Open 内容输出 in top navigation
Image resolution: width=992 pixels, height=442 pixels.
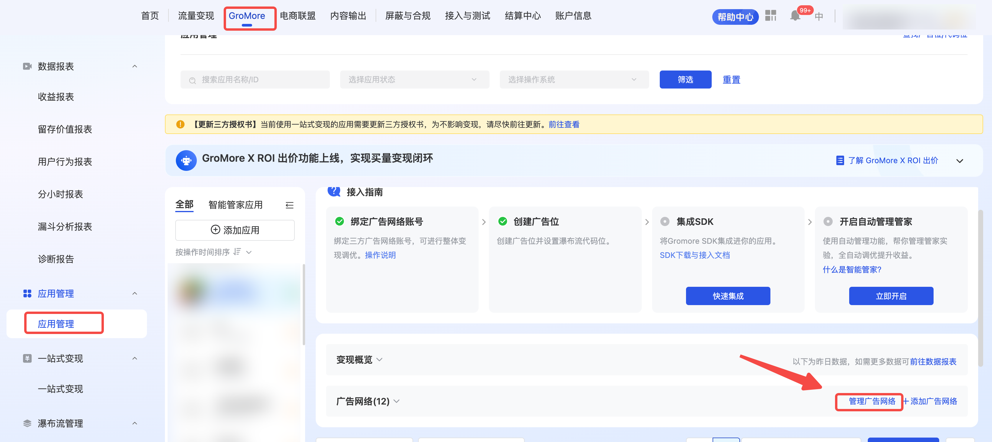(348, 16)
